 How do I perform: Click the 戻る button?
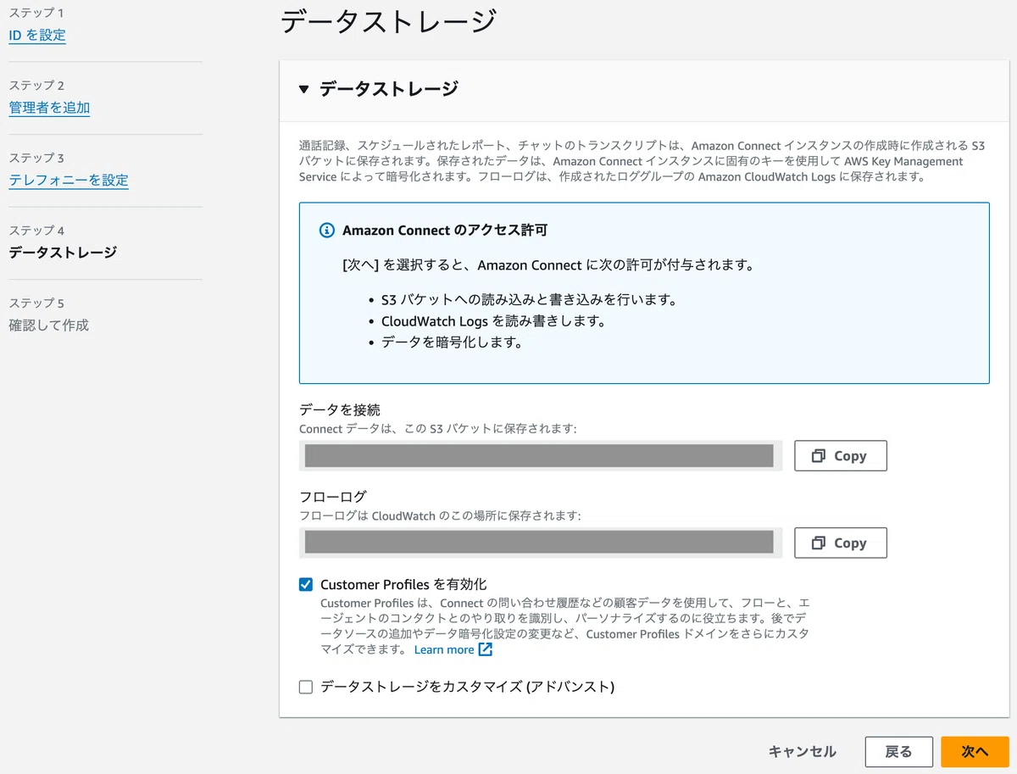point(898,752)
